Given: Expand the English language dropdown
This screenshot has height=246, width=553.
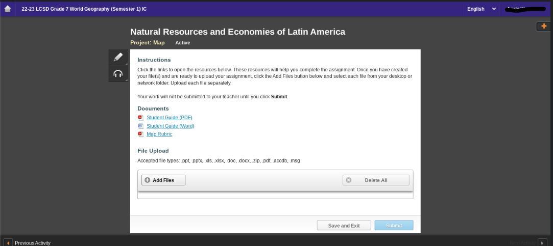Looking at the screenshot, I should click(481, 9).
